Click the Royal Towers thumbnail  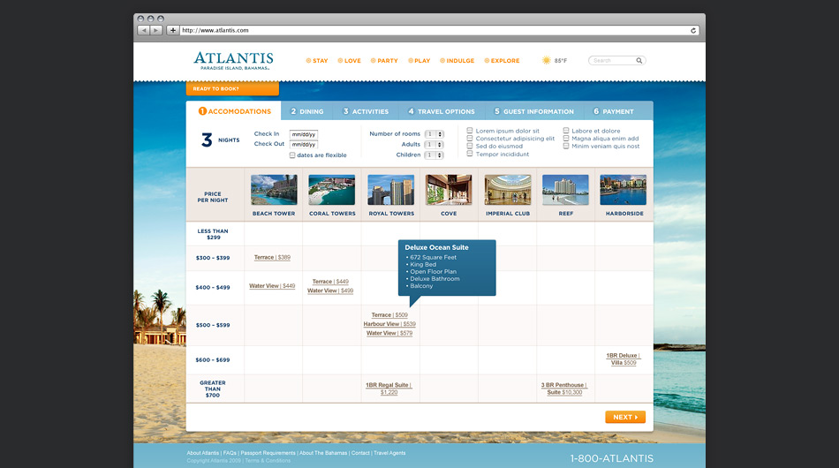tap(390, 190)
